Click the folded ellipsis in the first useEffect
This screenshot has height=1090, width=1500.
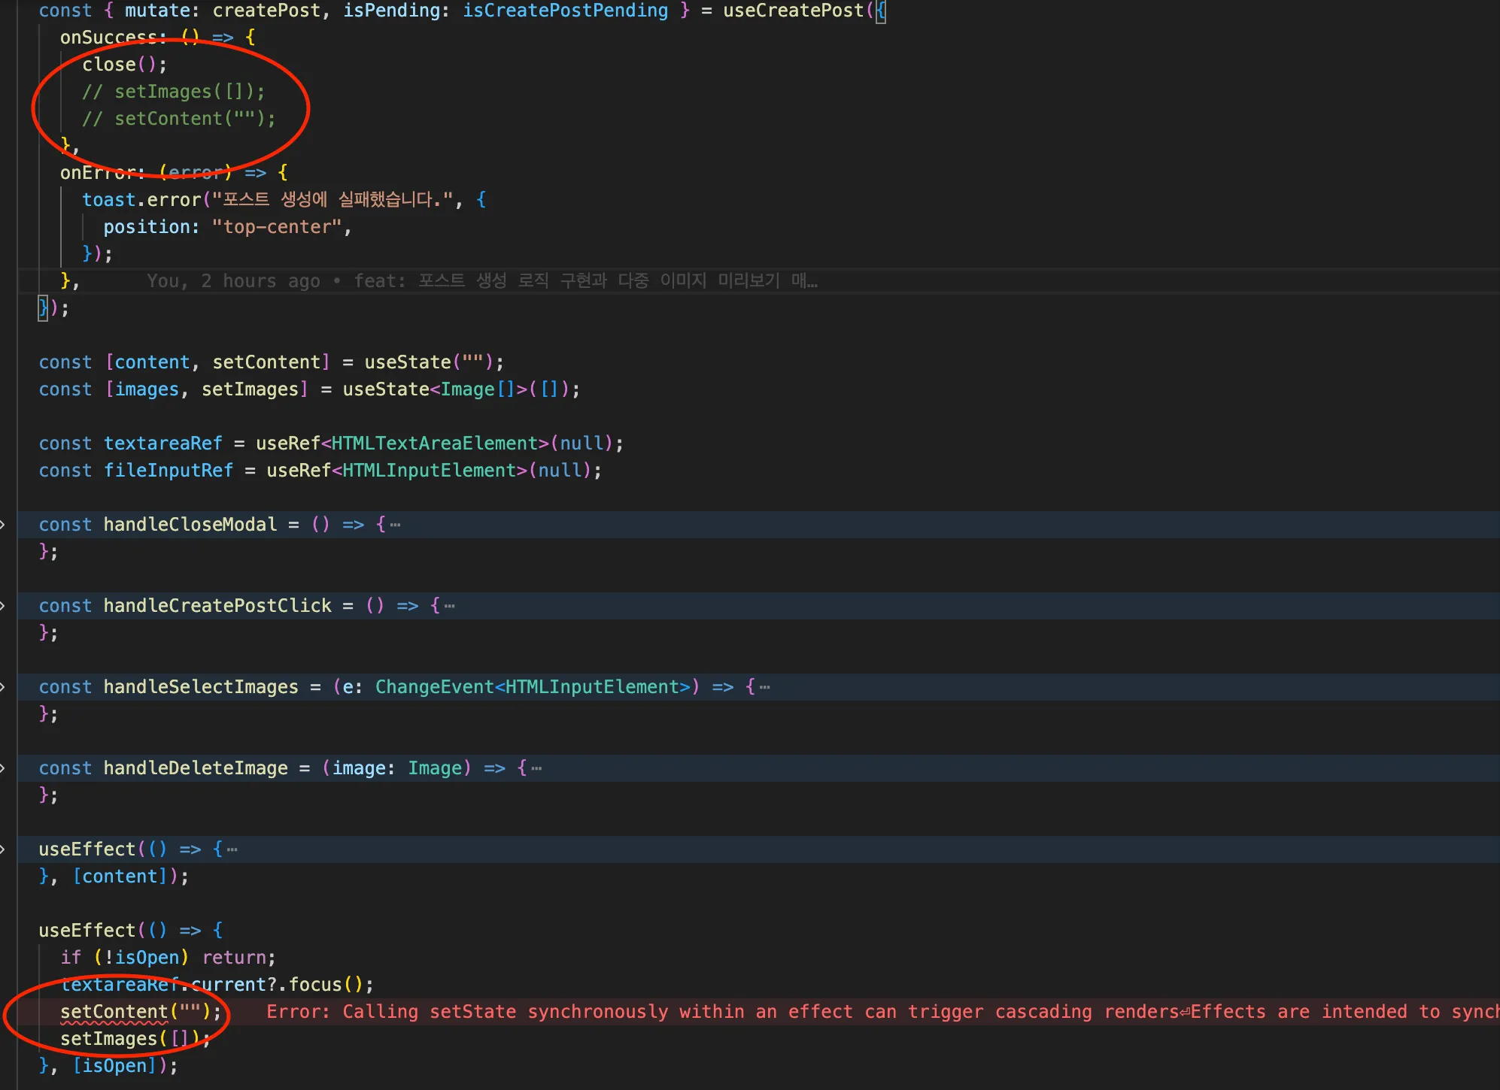[x=232, y=849]
